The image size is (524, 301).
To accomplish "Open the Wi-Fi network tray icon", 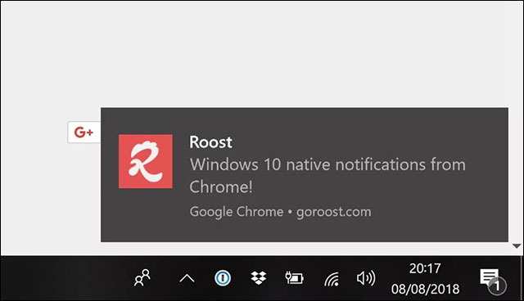I will pyautogui.click(x=332, y=278).
